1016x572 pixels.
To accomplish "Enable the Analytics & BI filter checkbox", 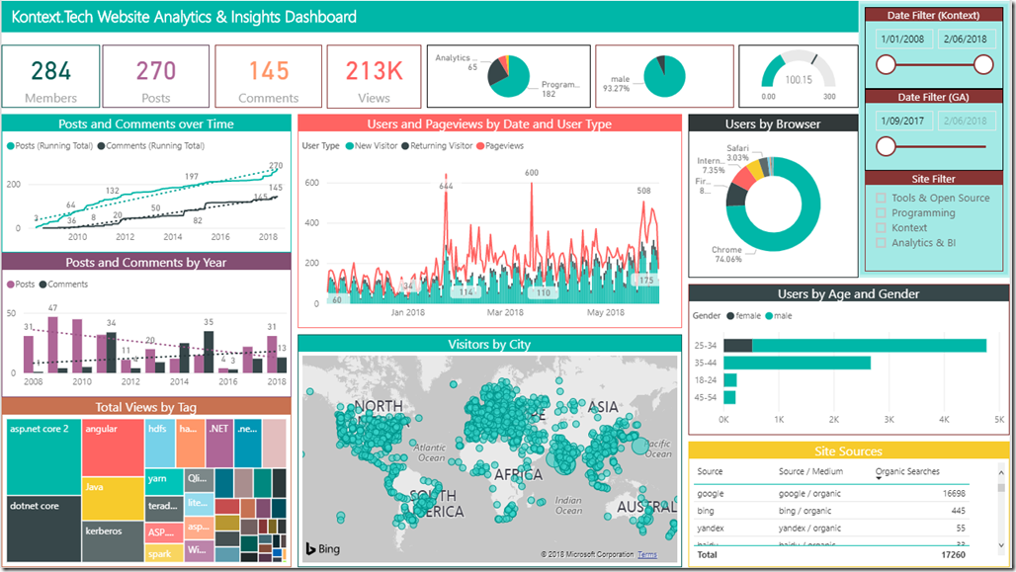I will (881, 241).
